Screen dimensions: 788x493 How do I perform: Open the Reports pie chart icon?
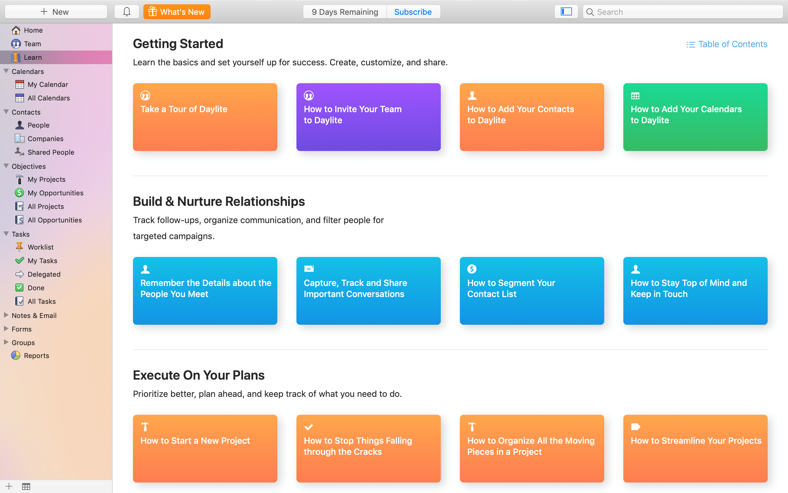(16, 355)
